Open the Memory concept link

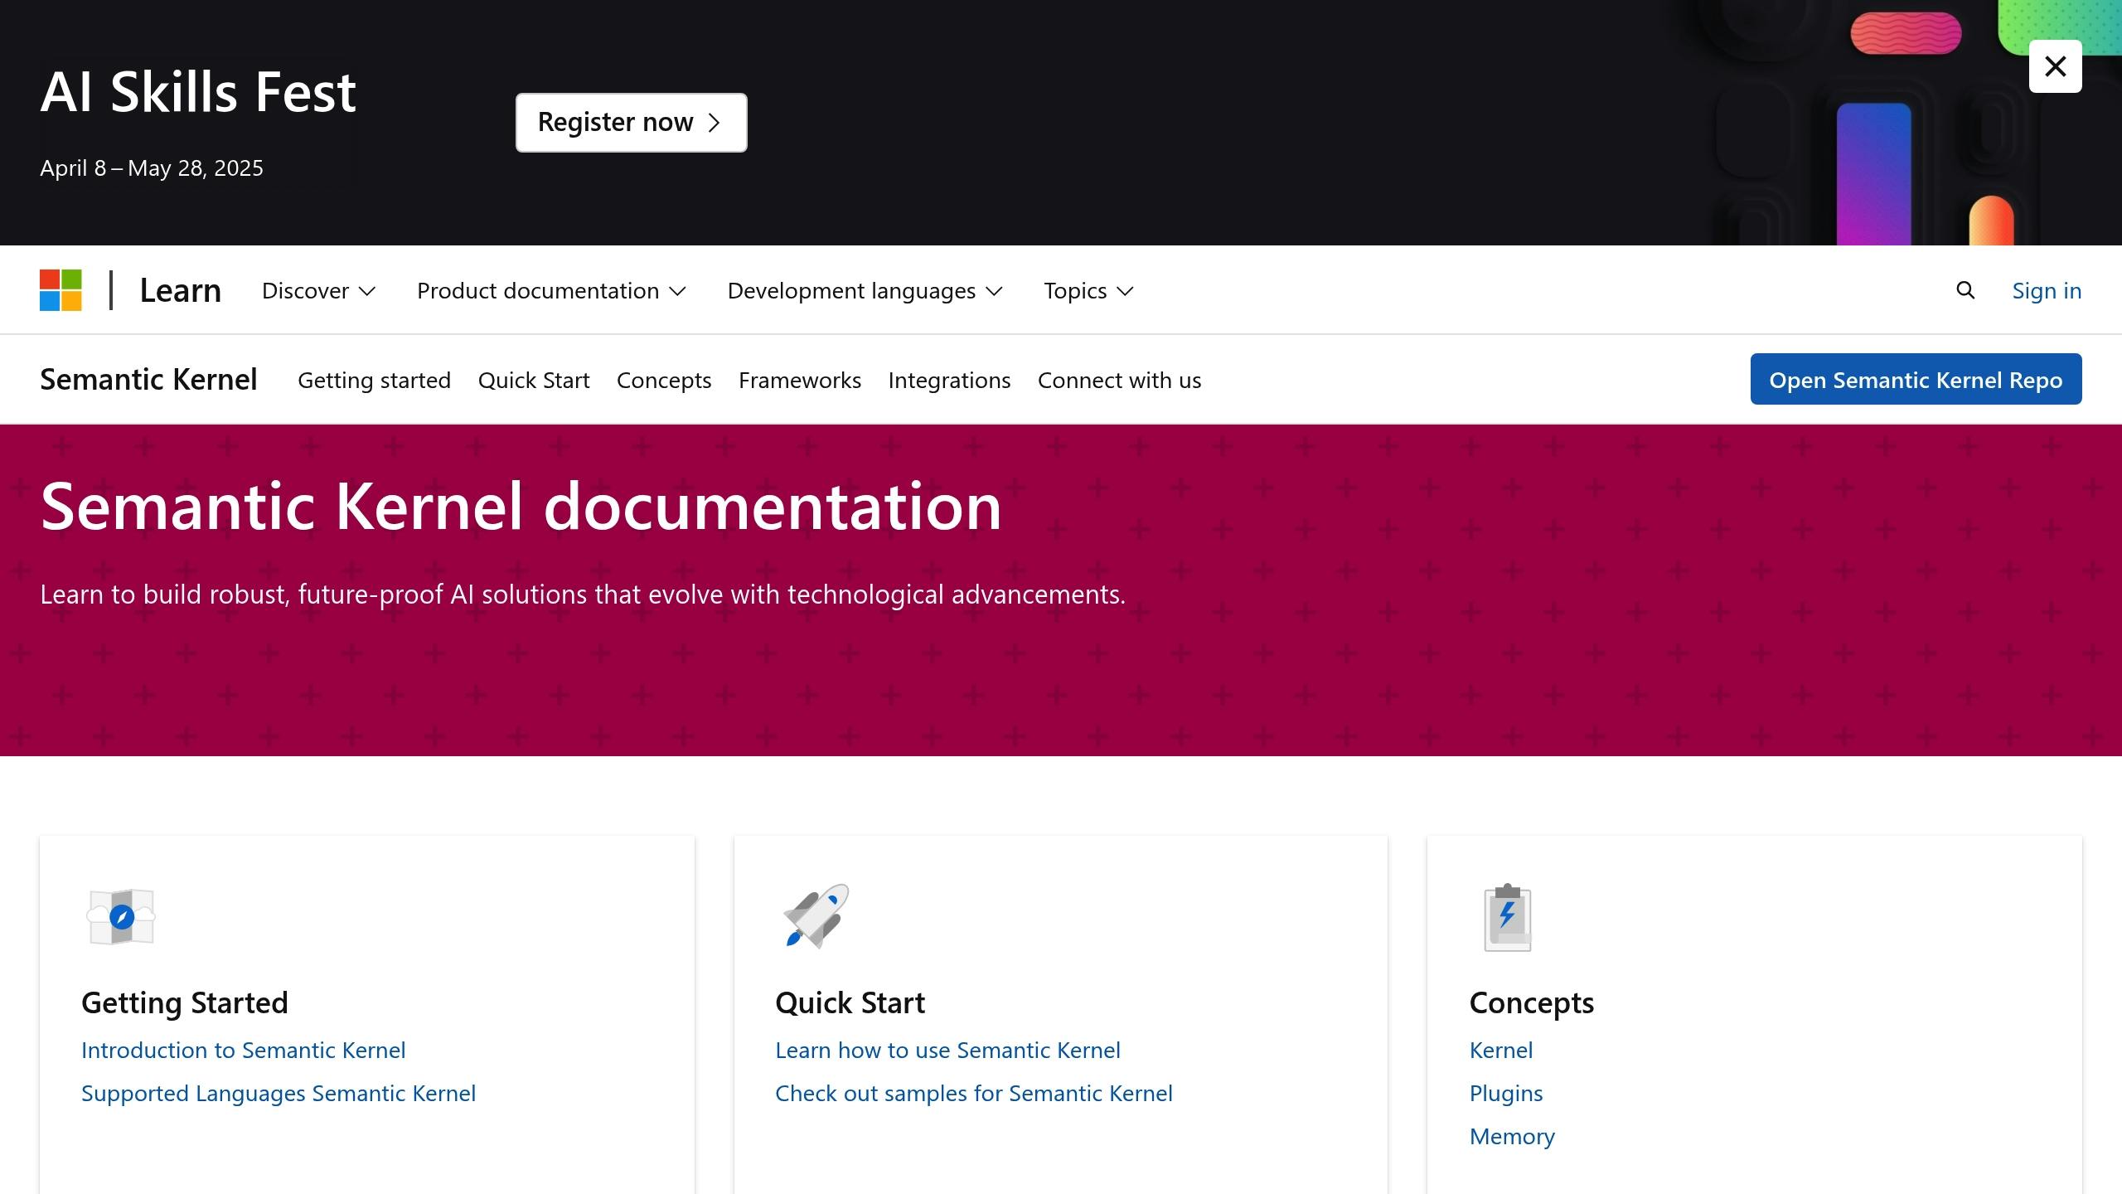[1512, 1136]
